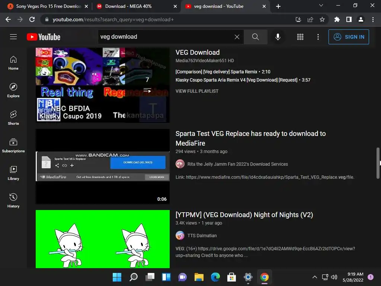Open [Comparison] [Veg delivery] Sparta Remix entry
Image resolution: width=381 pixels, height=286 pixels.
(223, 72)
